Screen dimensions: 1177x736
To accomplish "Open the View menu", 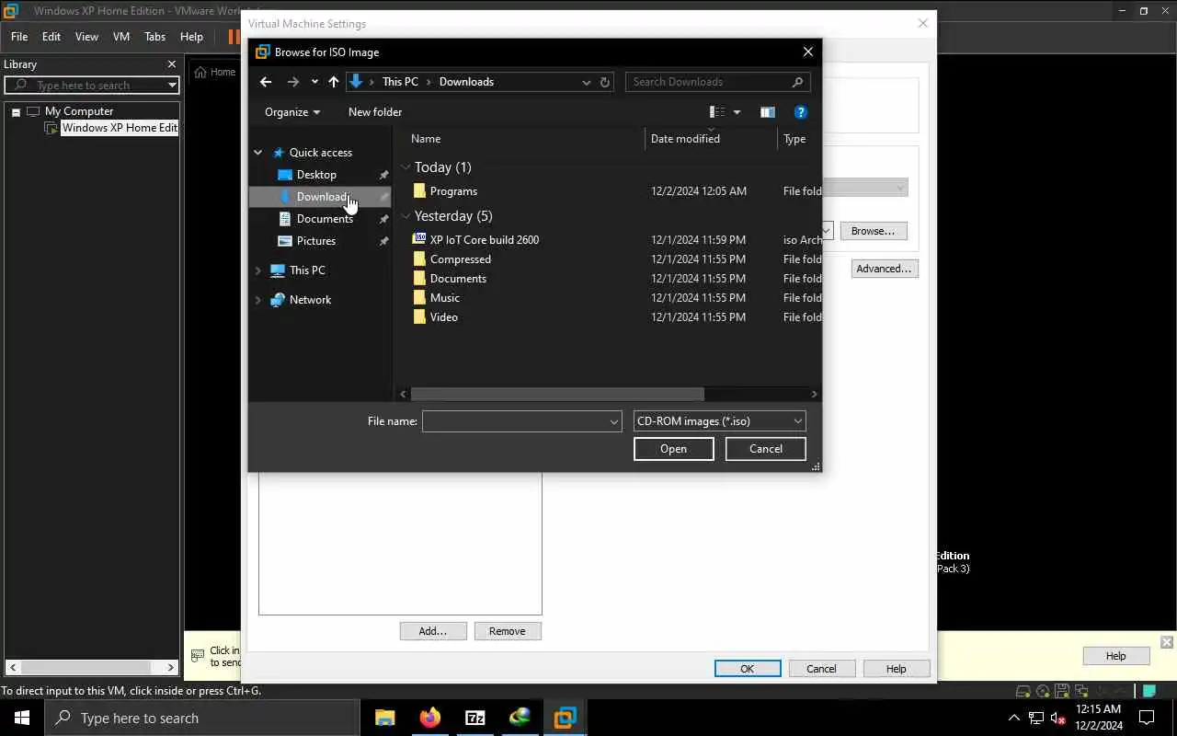I will tap(86, 37).
